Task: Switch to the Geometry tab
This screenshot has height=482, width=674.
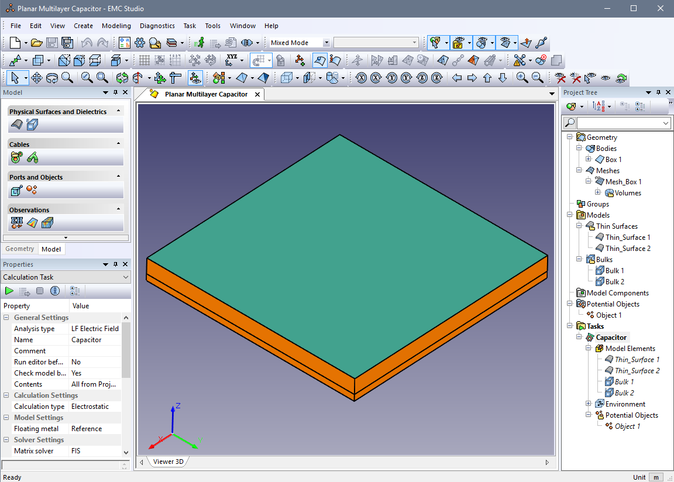Action: [20, 249]
